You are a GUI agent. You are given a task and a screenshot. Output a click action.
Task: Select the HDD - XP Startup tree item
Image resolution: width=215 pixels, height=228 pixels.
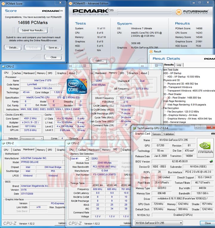(172, 73)
